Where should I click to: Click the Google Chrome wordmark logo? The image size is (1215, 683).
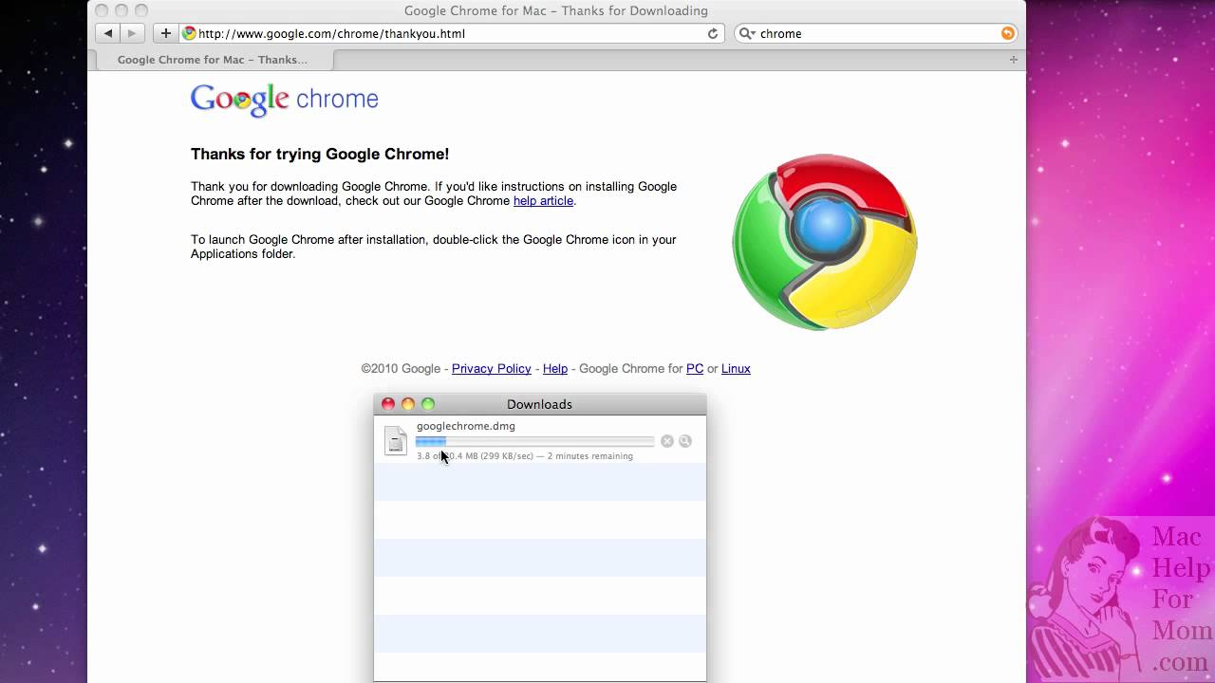tap(285, 100)
